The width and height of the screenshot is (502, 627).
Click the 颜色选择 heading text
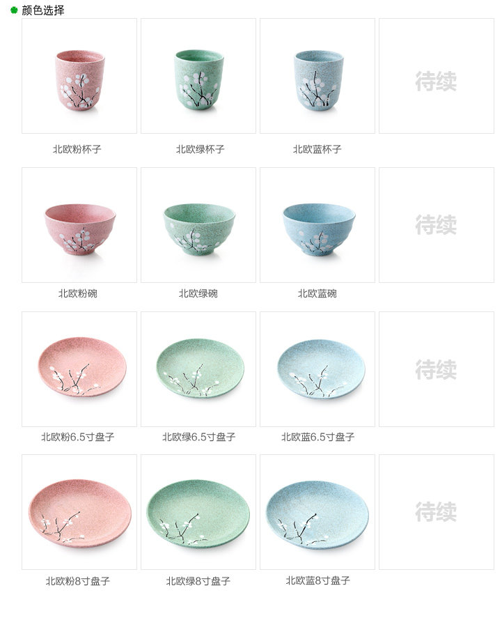[42, 10]
